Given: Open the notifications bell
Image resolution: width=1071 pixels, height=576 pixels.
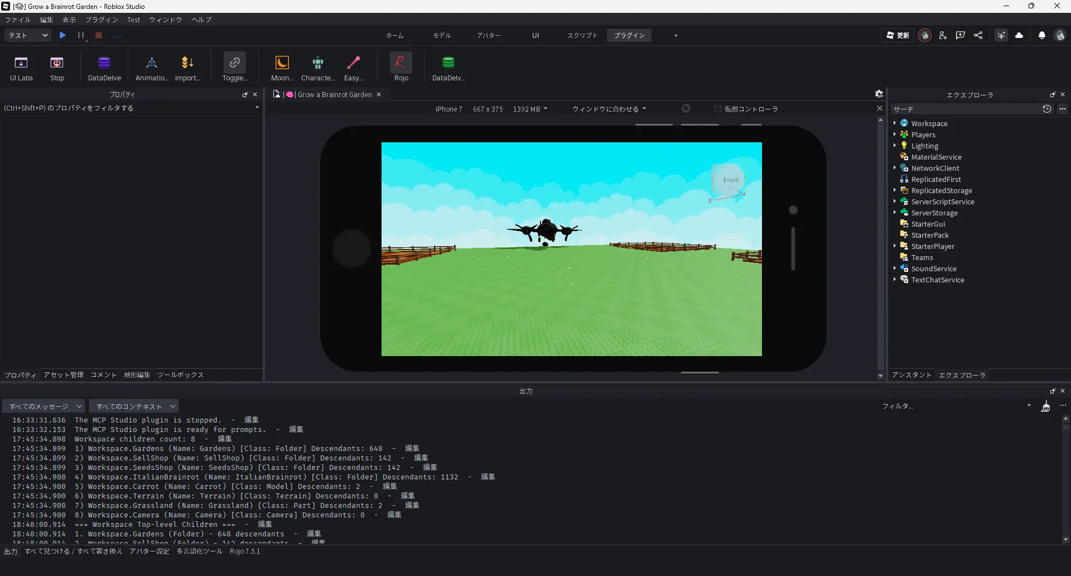Looking at the screenshot, I should (1041, 35).
